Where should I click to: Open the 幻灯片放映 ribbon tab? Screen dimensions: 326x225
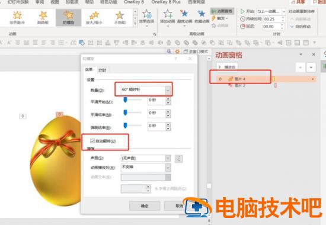coord(18,2)
